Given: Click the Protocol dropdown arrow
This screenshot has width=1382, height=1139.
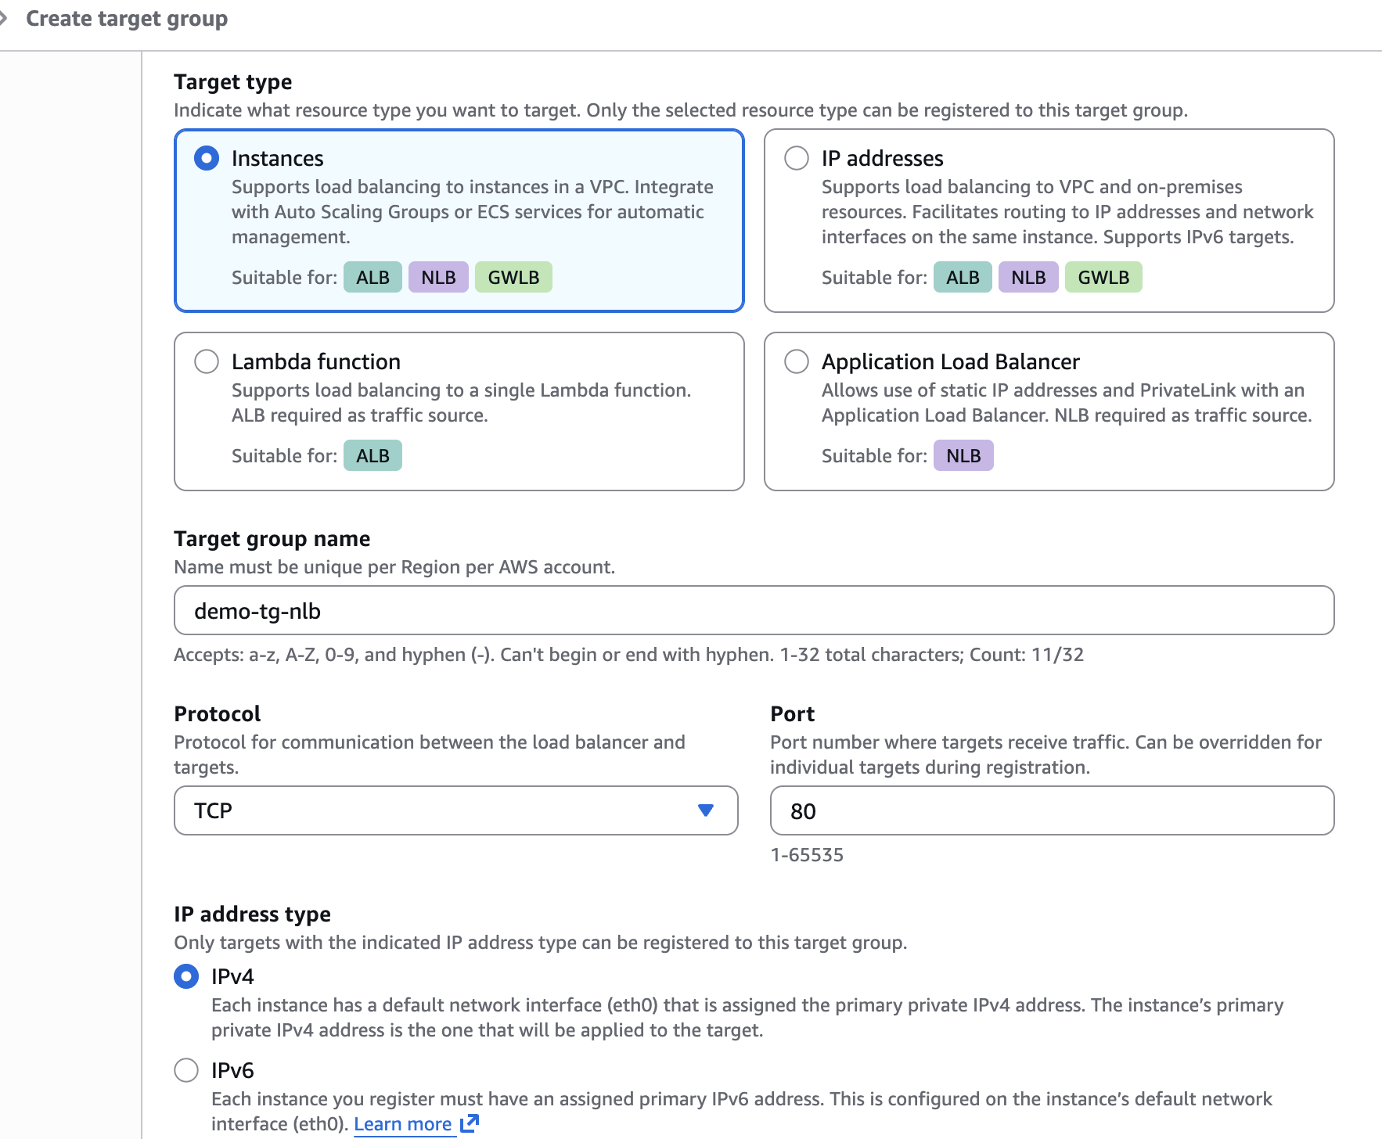Looking at the screenshot, I should click(706, 810).
